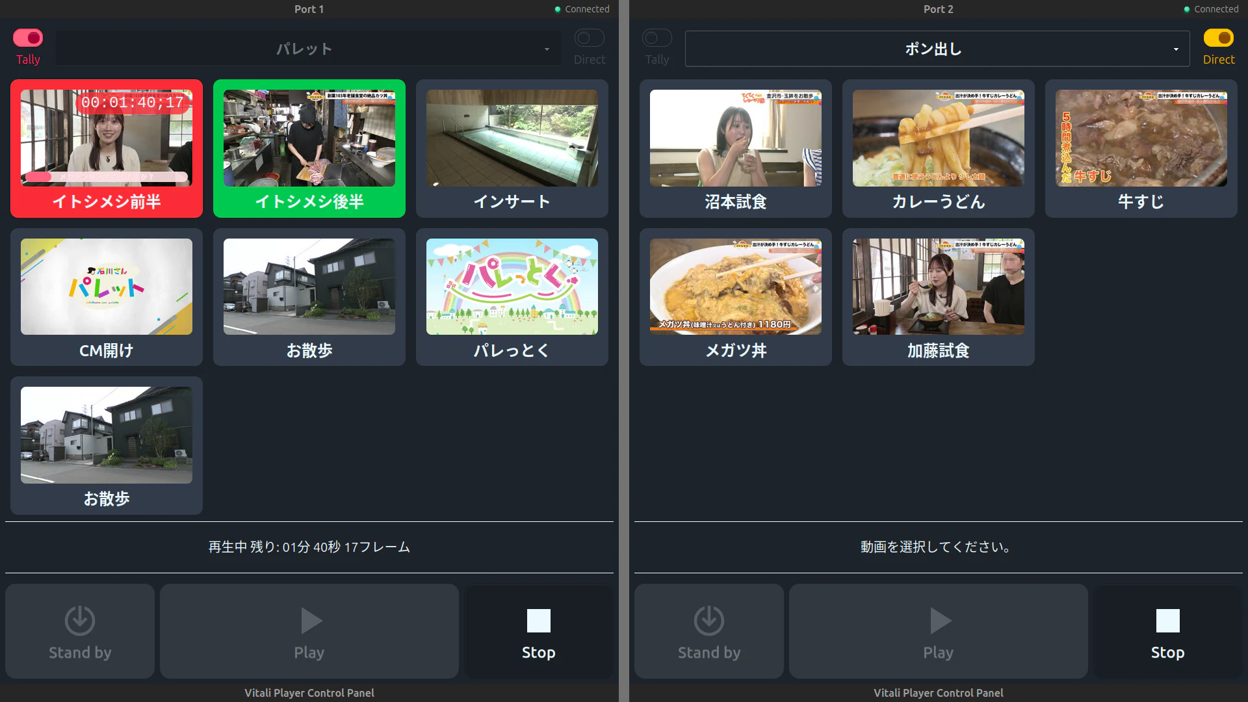This screenshot has height=702, width=1248.
Task: Select the CM開け clip thumbnail
Action: point(107,287)
